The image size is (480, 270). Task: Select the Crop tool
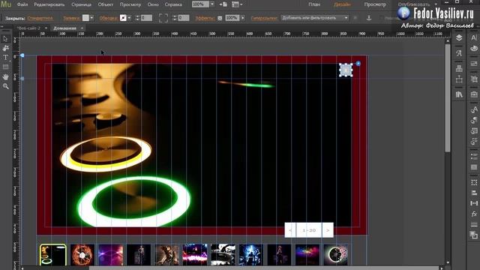click(x=5, y=48)
